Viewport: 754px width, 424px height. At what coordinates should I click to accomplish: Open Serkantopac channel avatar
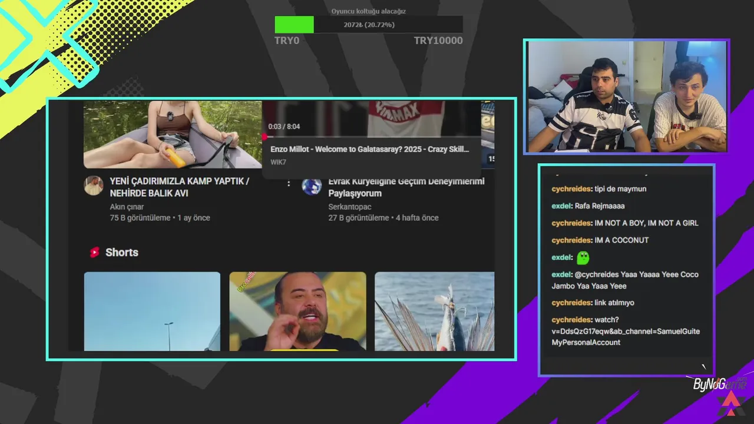tap(312, 185)
